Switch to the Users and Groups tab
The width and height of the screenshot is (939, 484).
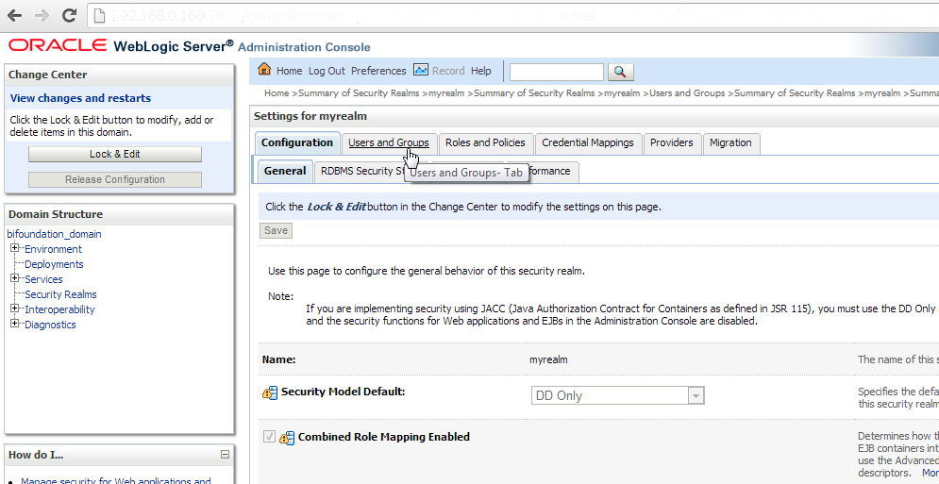click(389, 142)
